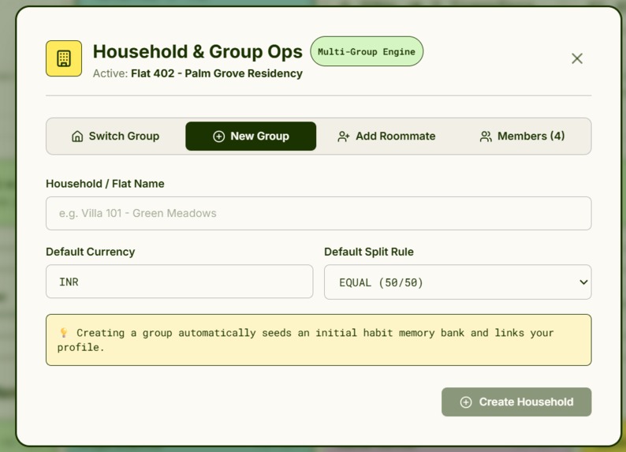This screenshot has width=626, height=452.
Task: View the Members (4) tab
Action: coord(522,136)
